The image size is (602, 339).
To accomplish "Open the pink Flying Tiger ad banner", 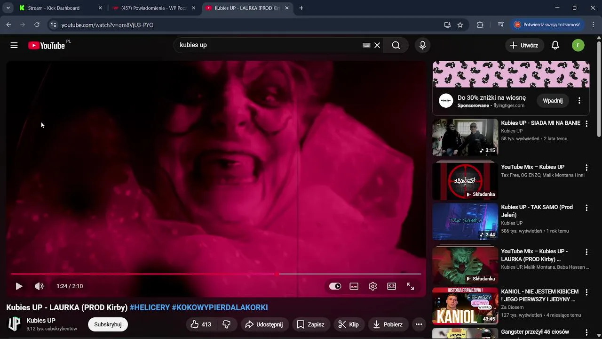I will pyautogui.click(x=511, y=74).
